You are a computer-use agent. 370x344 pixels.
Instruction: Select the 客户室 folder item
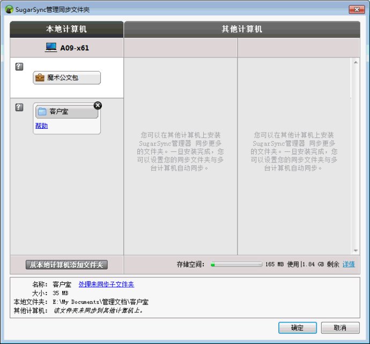pos(67,112)
